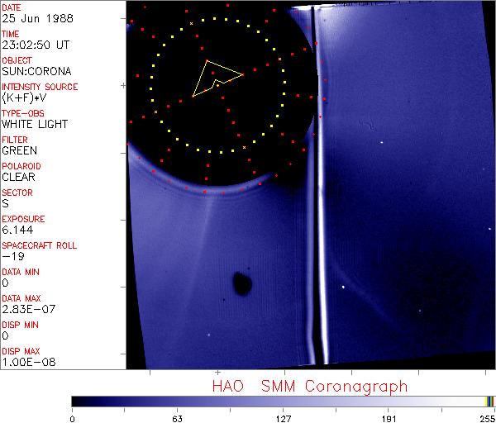Click the spacecraft roll value -19

click(x=12, y=256)
